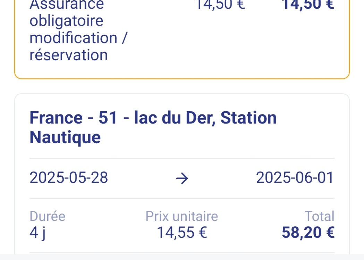The width and height of the screenshot is (364, 260).
Task: Tap the word "obligatoire" in insurance label
Action: coord(66,21)
